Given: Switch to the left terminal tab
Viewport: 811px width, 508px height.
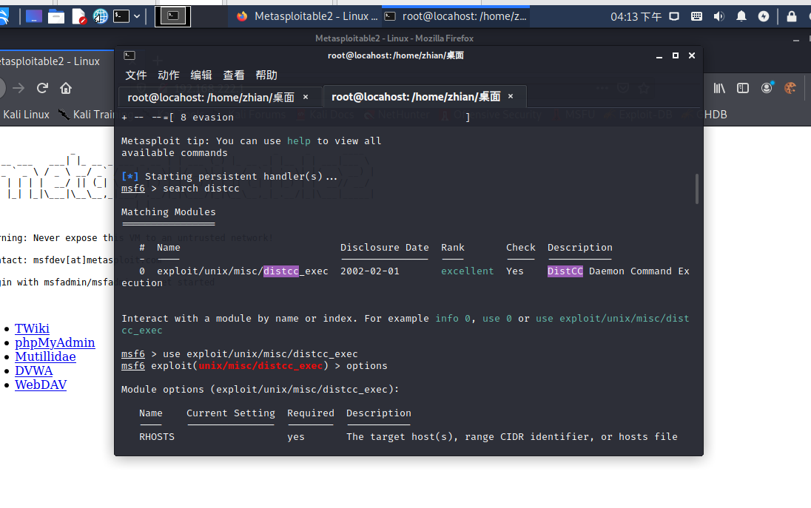Looking at the screenshot, I should pos(215,96).
